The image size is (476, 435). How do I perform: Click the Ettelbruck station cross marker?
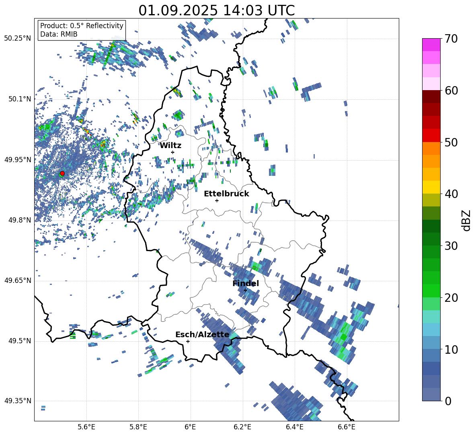pos(217,200)
